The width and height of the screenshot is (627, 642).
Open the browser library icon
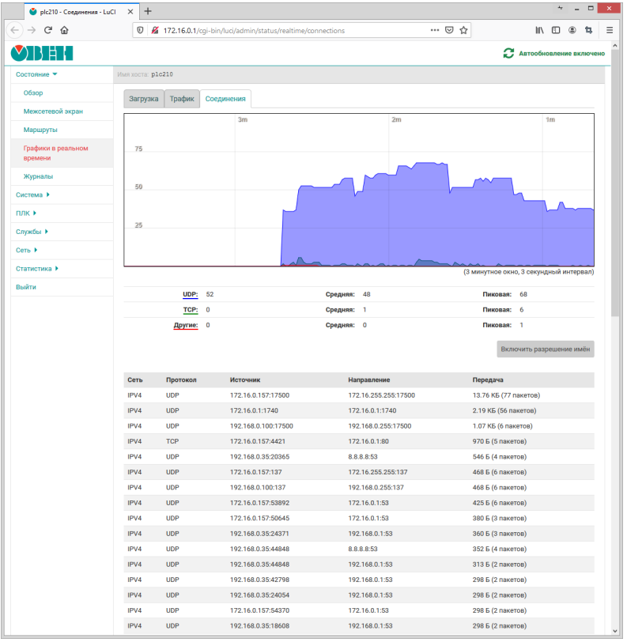pyautogui.click(x=539, y=30)
